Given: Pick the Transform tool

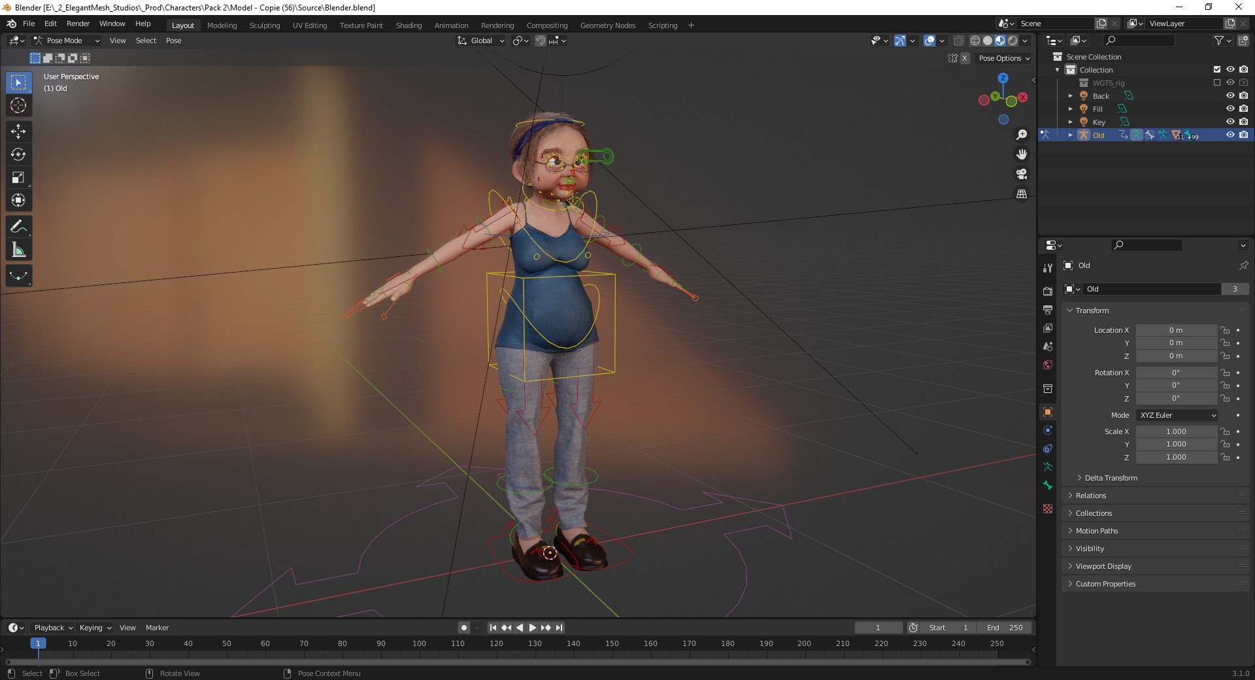Looking at the screenshot, I should tap(18, 200).
